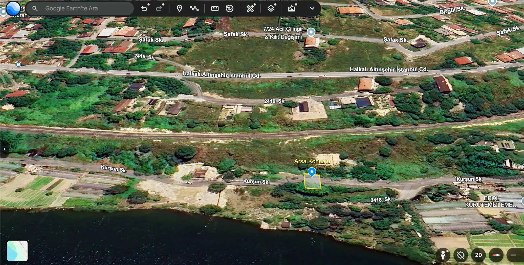Screen dimensions: 524x265
Task: Add a placemark with the pin tool
Action: (179, 8)
